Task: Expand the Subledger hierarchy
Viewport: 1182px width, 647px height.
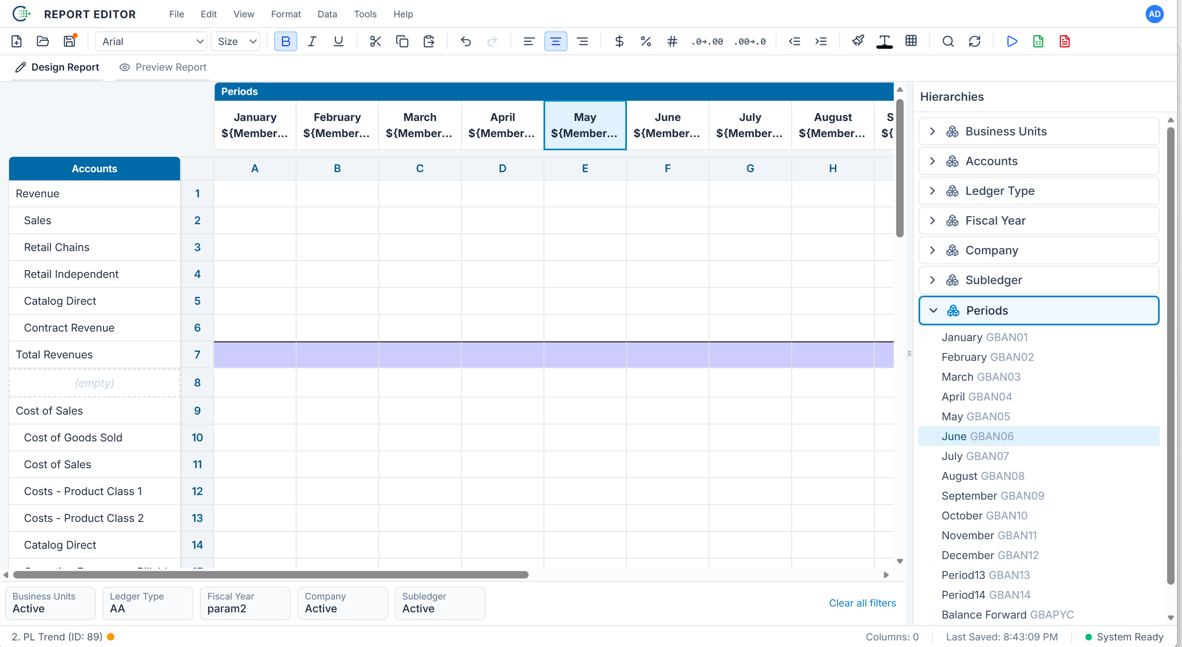Action: (x=933, y=280)
